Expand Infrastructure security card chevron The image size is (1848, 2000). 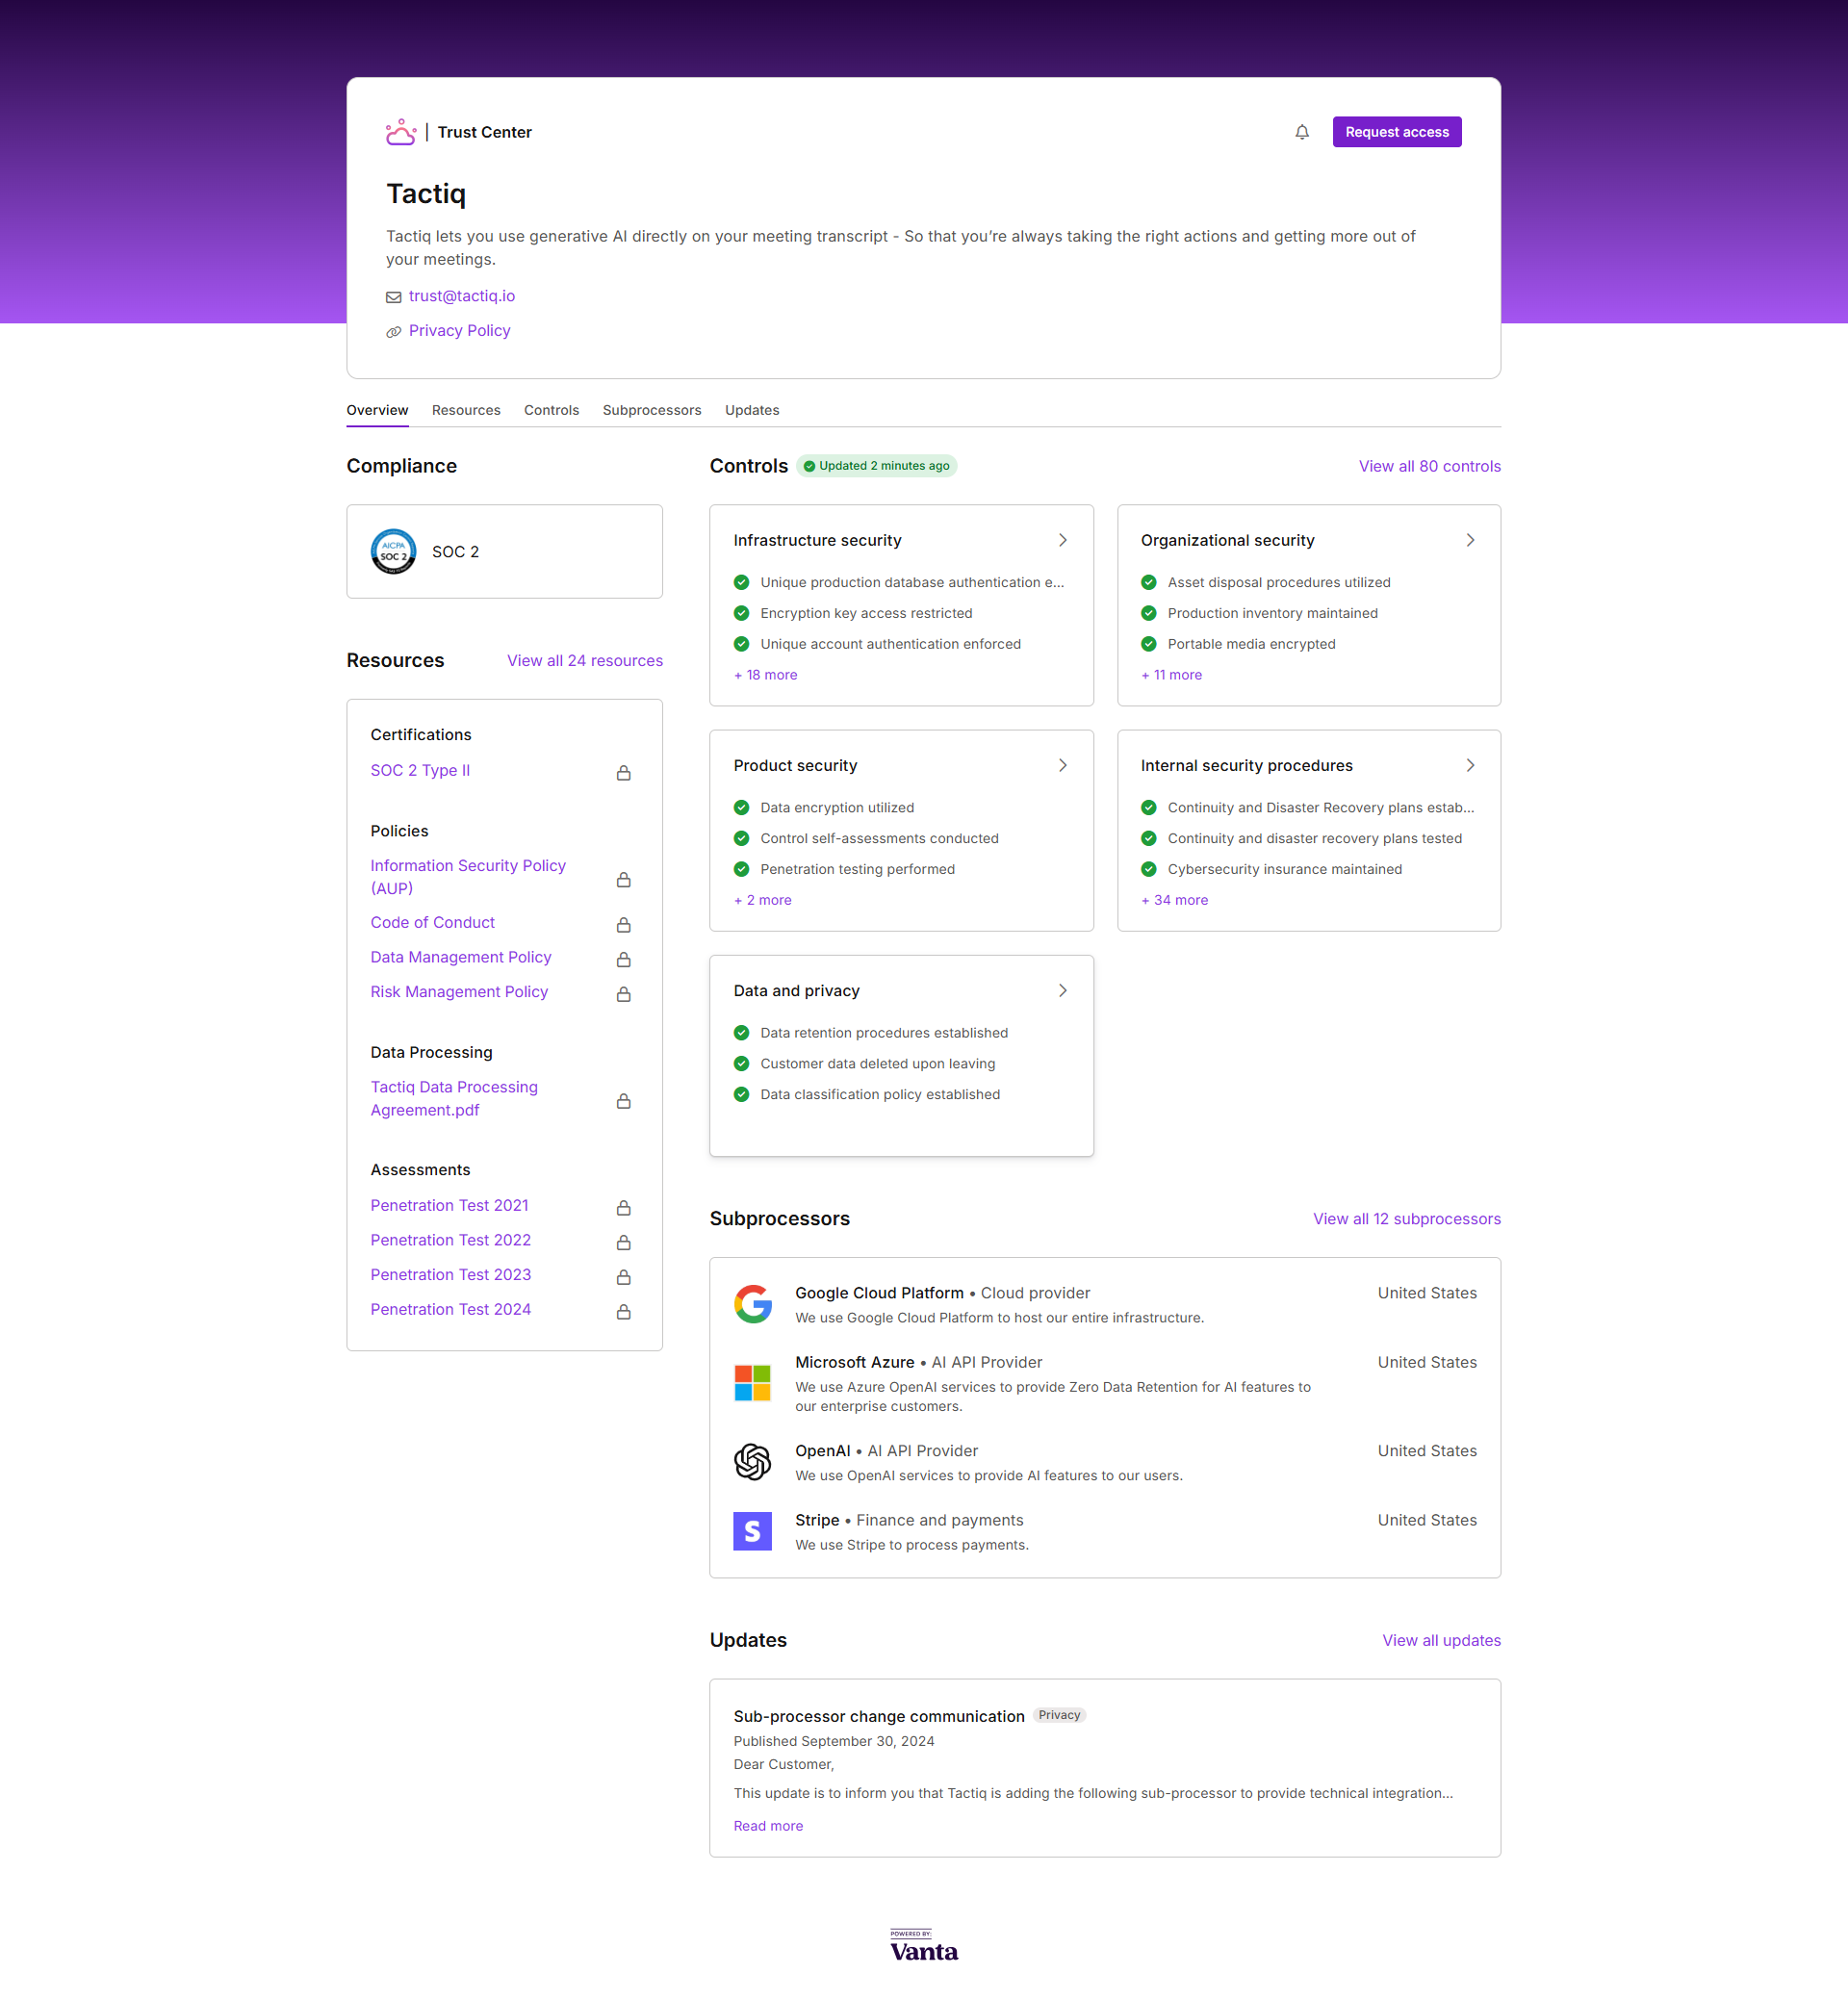point(1062,540)
